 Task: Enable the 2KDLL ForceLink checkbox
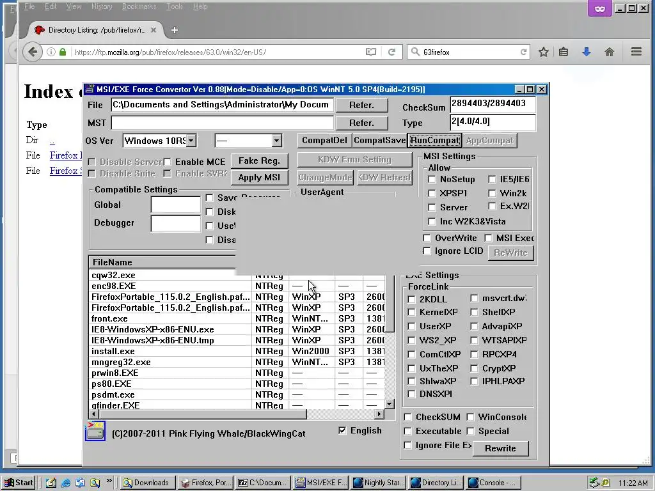coord(411,299)
